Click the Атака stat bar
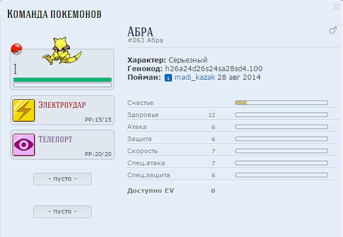 pyautogui.click(x=282, y=127)
